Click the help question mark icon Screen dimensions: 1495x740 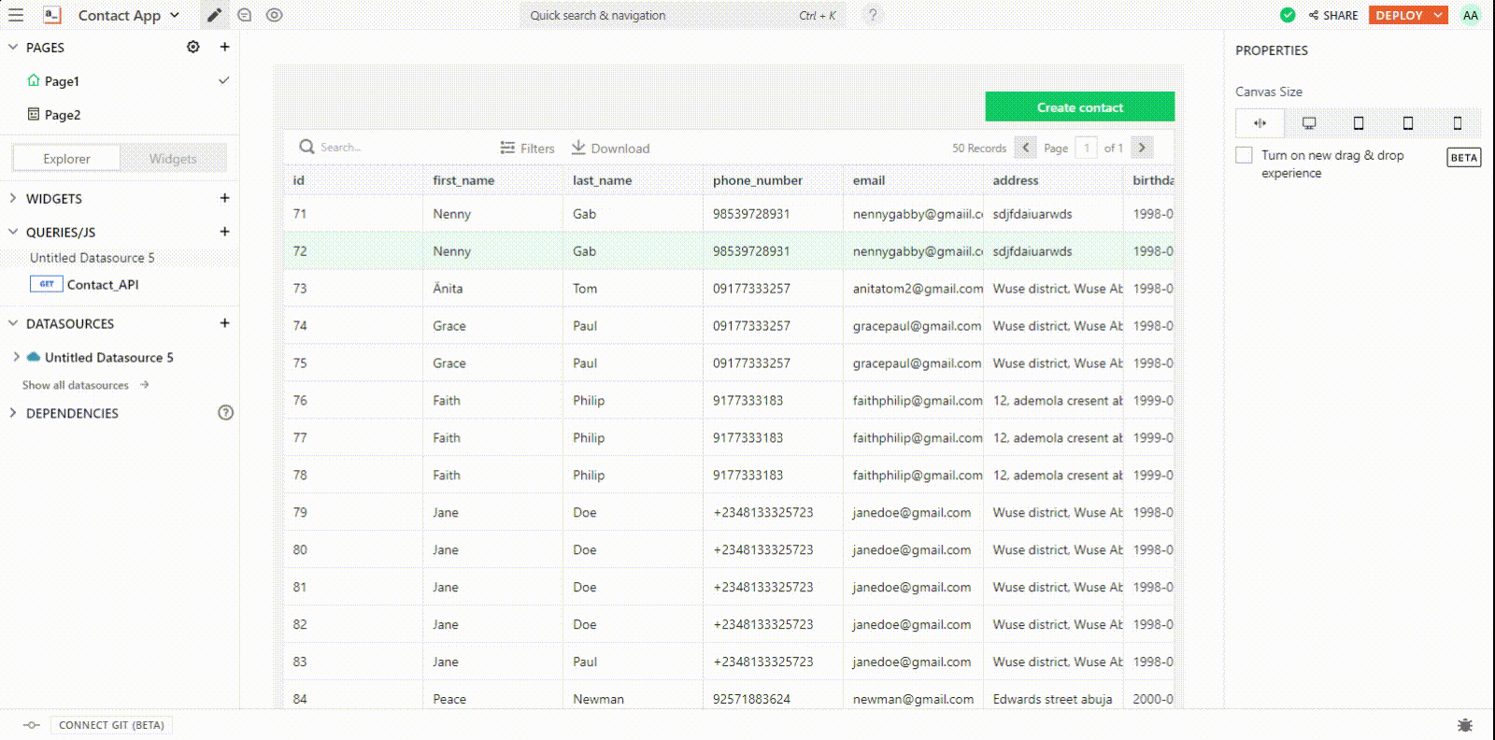[x=873, y=15]
